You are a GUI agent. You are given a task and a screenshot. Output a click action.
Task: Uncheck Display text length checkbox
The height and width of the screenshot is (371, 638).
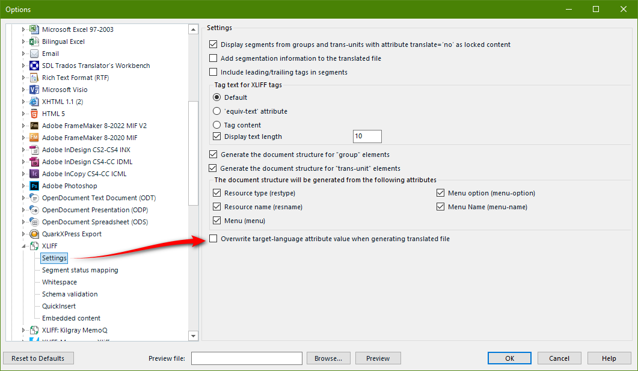217,136
